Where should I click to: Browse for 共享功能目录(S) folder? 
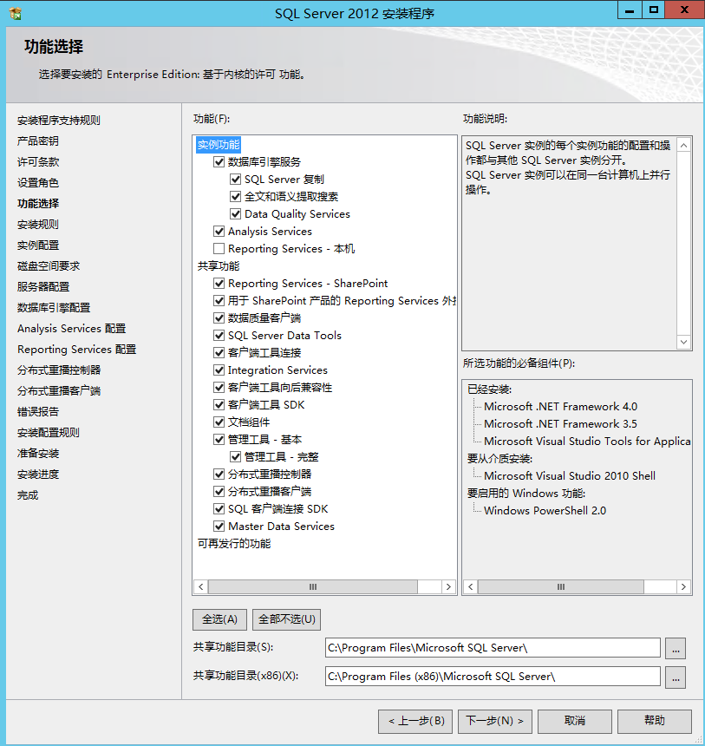[x=676, y=649]
